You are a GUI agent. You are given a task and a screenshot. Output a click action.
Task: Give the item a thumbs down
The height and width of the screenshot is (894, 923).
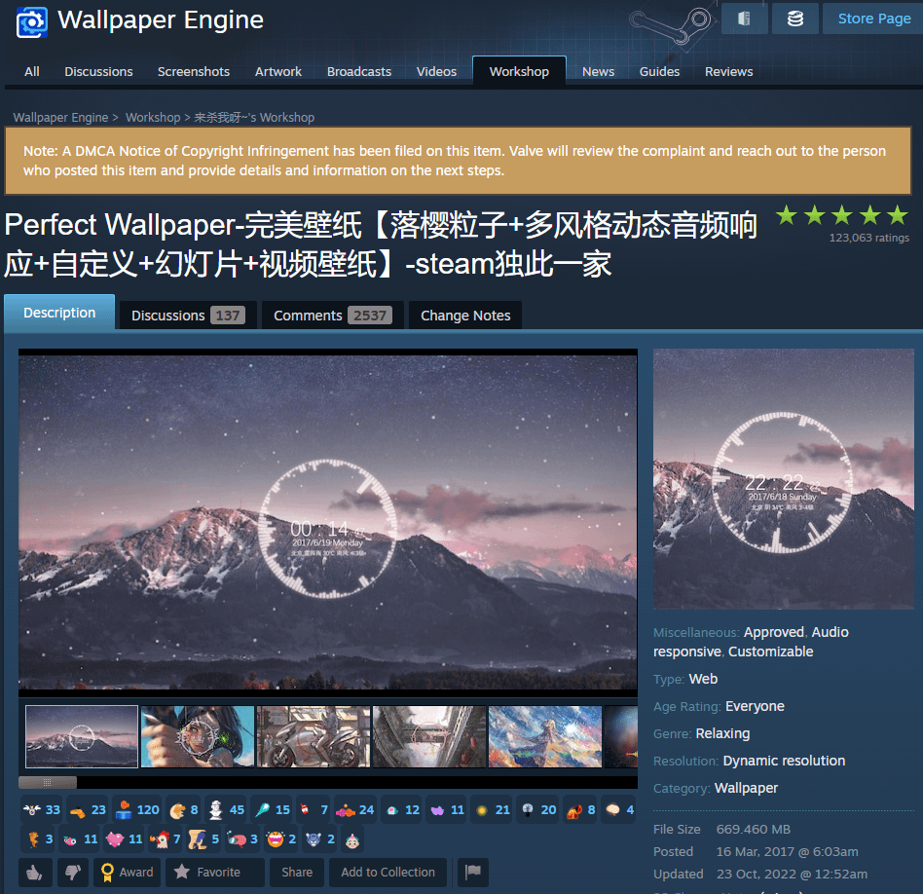73,873
